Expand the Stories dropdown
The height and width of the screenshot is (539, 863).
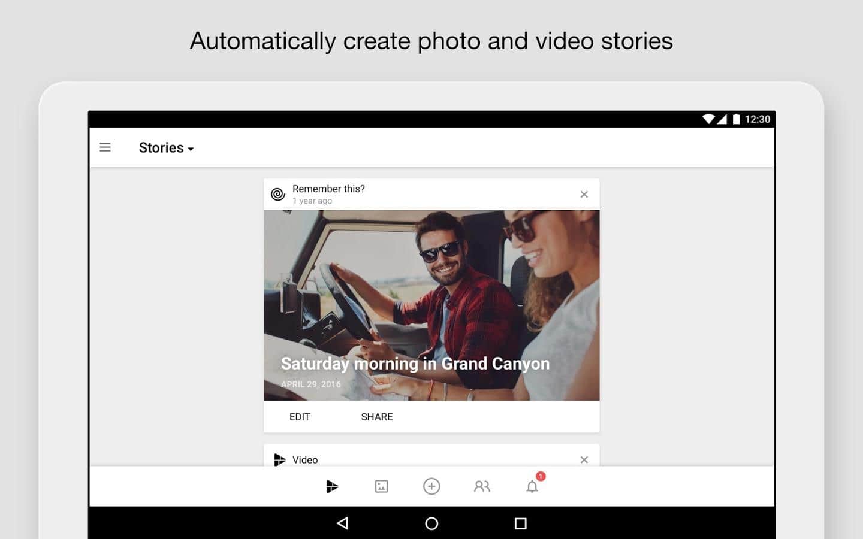[166, 148]
